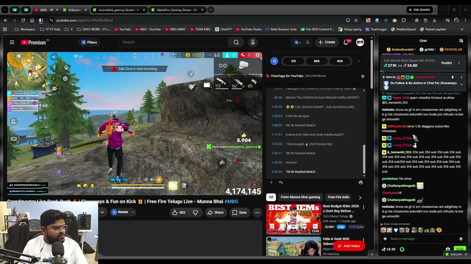
Task: Open Kick chat settings gear
Action: 448,249
